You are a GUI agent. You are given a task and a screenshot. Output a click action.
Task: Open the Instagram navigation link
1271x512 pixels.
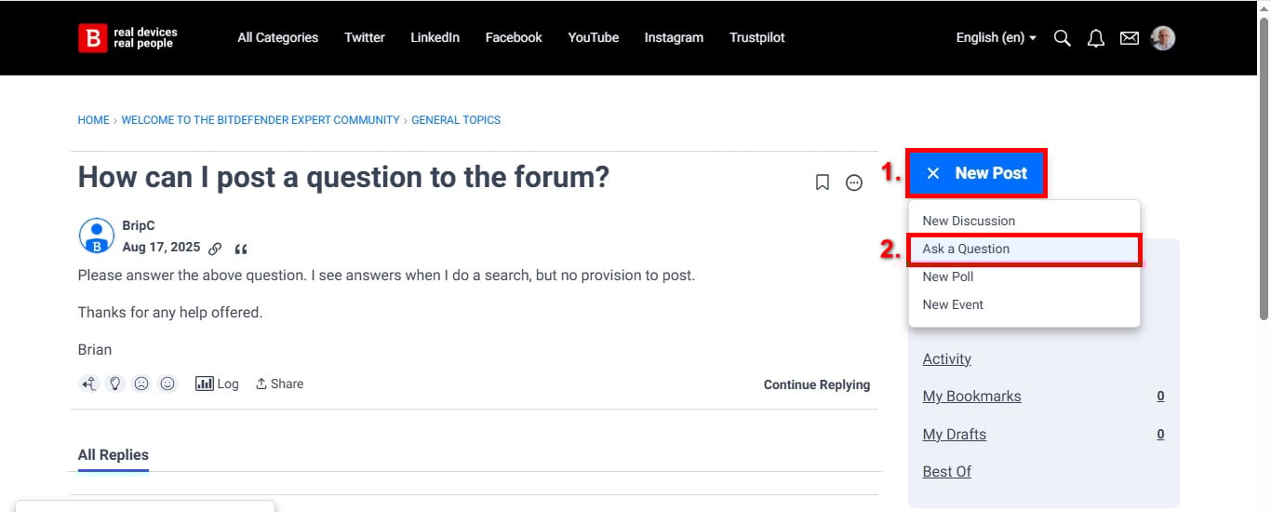674,38
